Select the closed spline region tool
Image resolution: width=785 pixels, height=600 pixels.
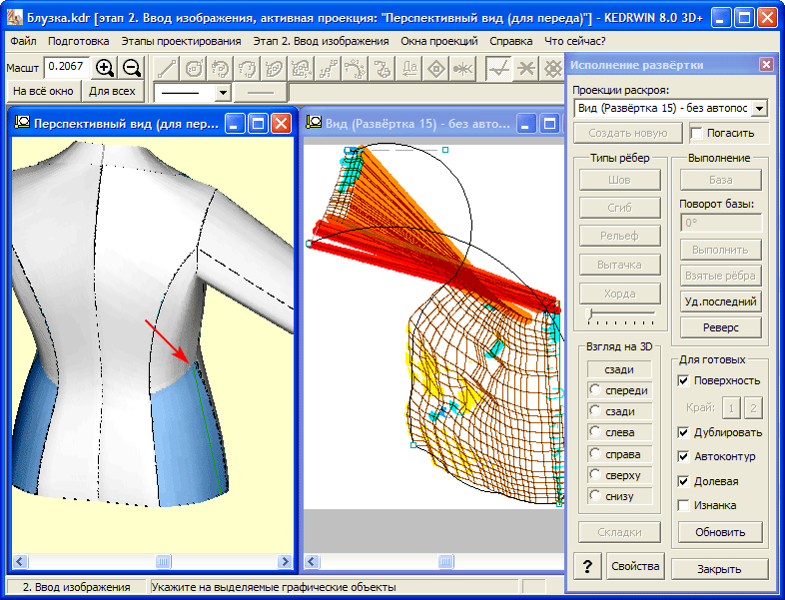pos(302,68)
